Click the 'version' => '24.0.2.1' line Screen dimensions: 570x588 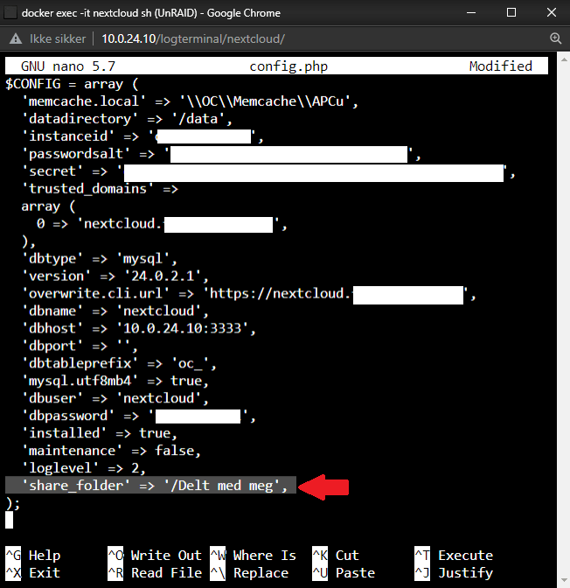point(115,276)
